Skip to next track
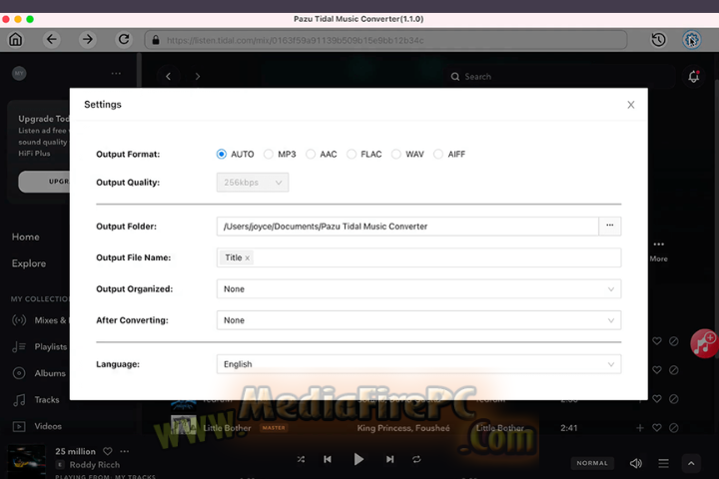719x479 pixels. 389,459
